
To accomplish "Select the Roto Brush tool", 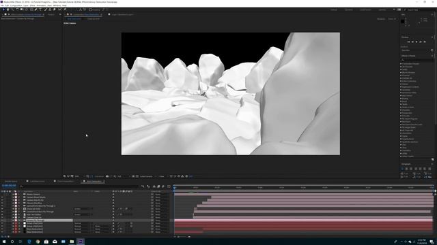I will tap(59, 10).
